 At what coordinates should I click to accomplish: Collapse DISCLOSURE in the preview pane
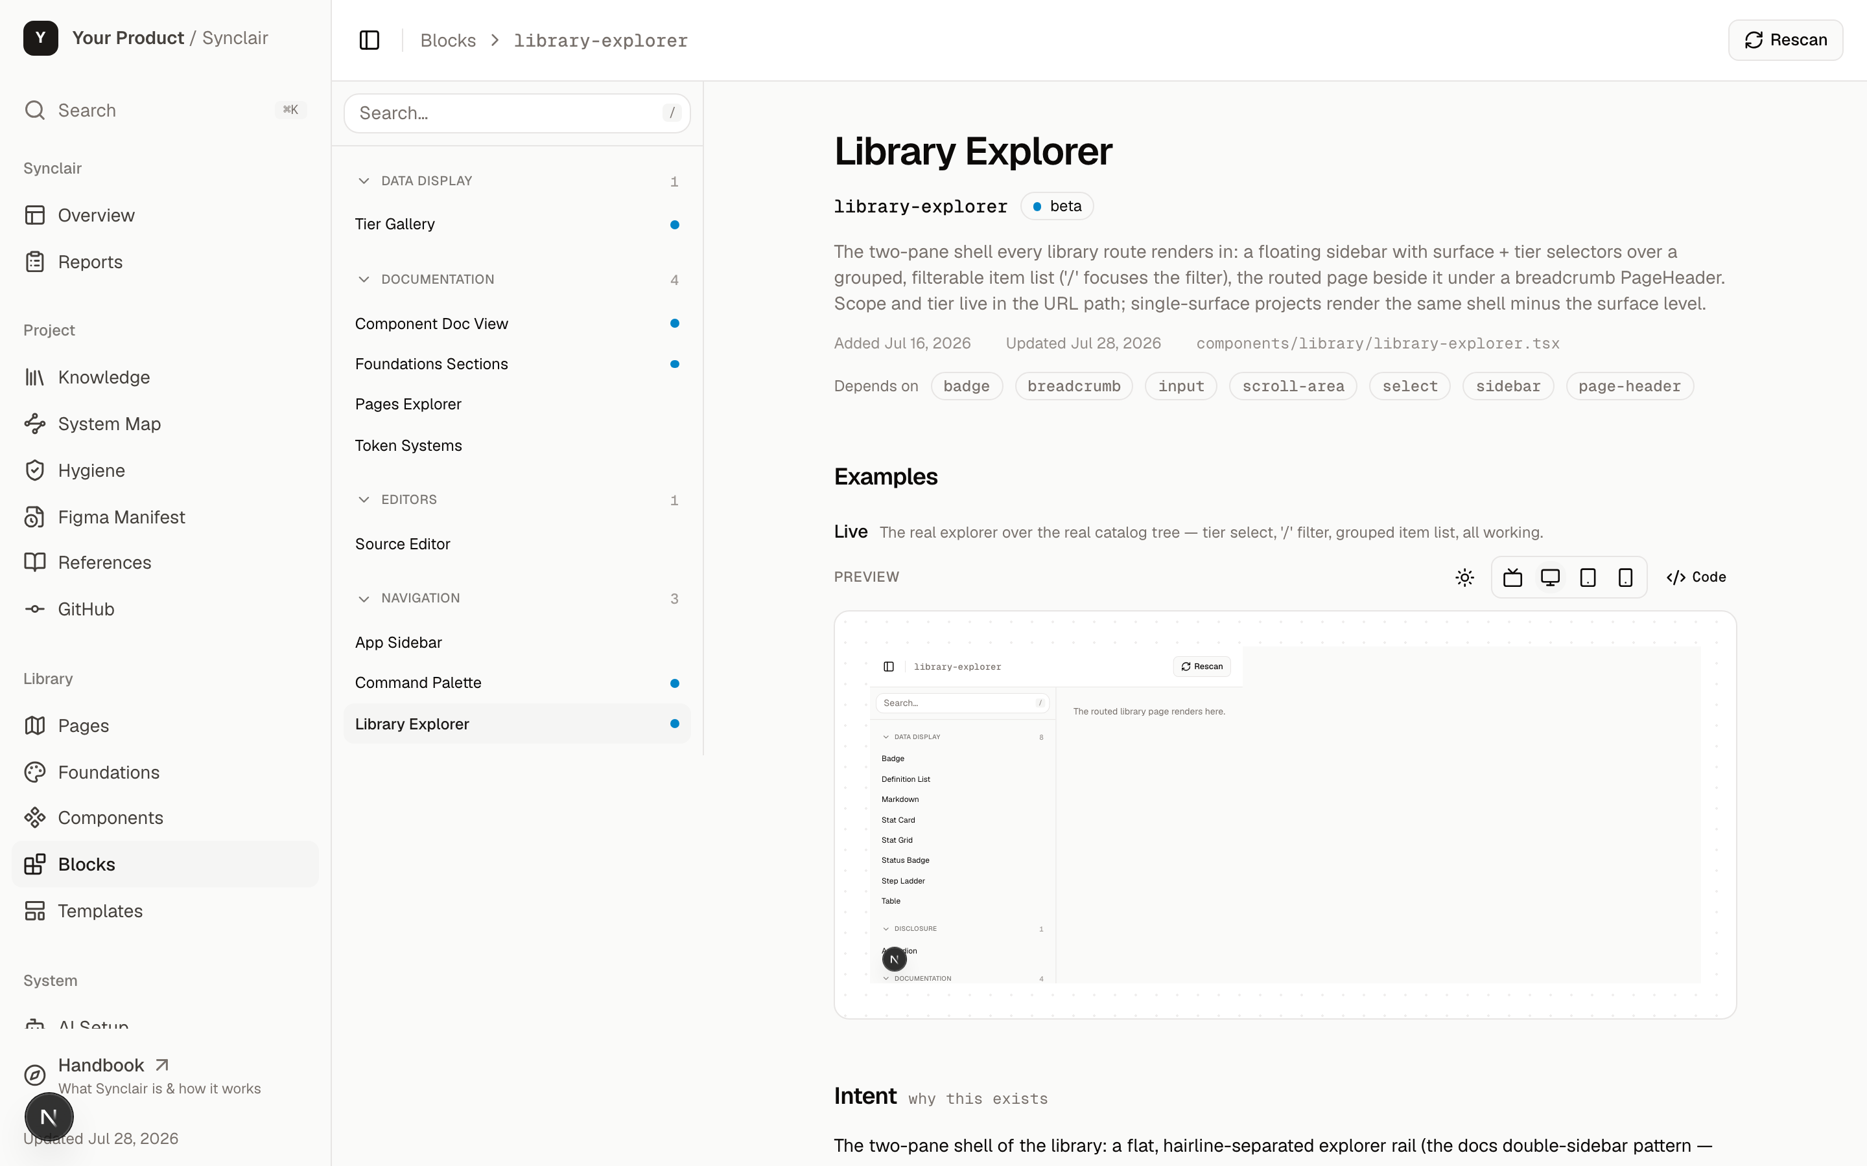coord(962,930)
